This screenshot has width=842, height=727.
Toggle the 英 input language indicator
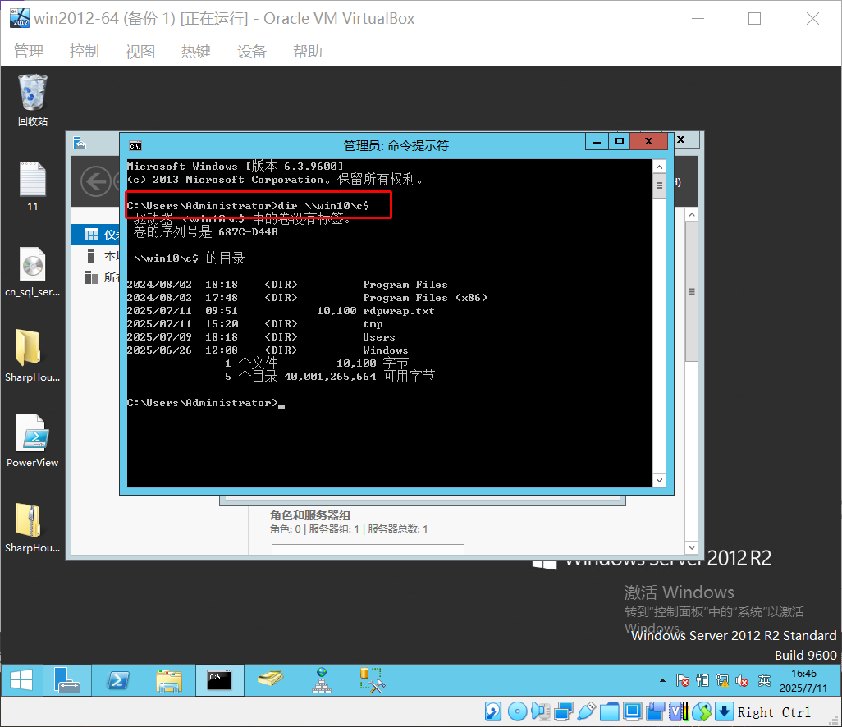point(764,680)
